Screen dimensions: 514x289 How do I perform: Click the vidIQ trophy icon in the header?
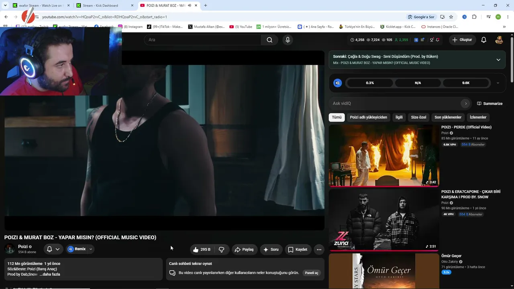point(432,40)
